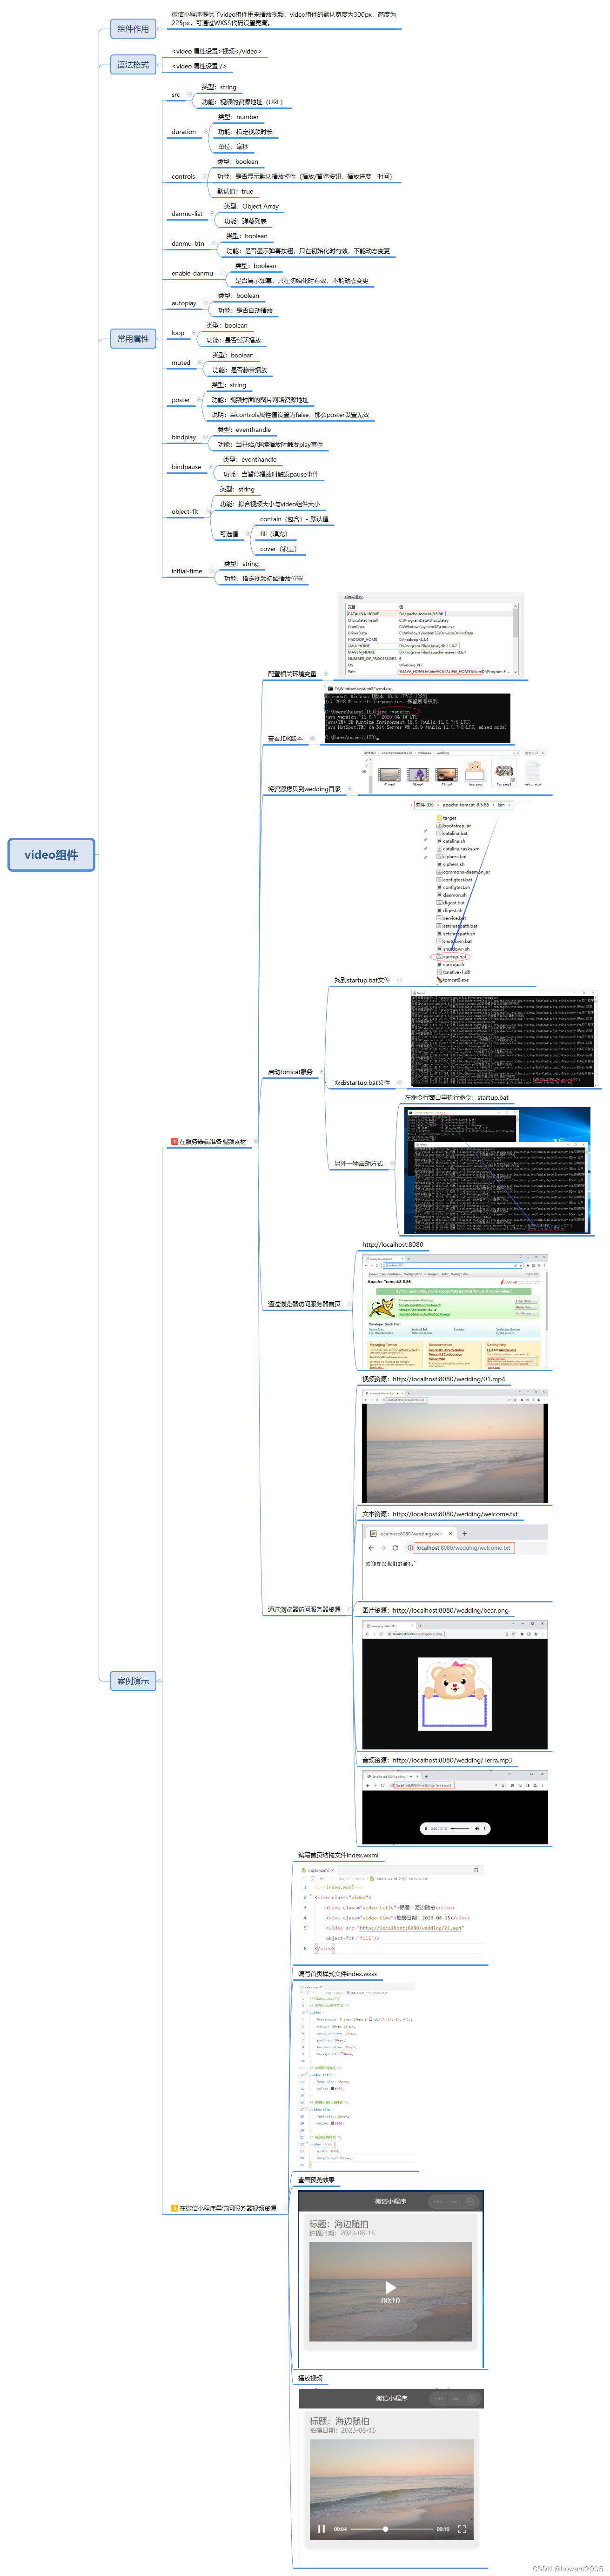Viewport: 610px width, 2576px height.
Task: Collapse the danmu-btn attribute branch
Action: (214, 244)
